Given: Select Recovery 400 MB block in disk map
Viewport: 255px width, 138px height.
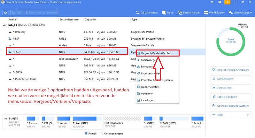Looking at the screenshot, I should (x=33, y=122).
